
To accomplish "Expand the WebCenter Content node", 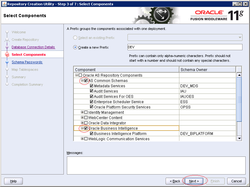I will [x=82, y=117].
